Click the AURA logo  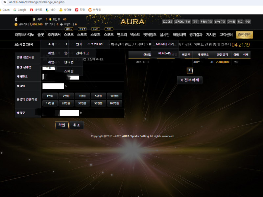tap(132, 22)
